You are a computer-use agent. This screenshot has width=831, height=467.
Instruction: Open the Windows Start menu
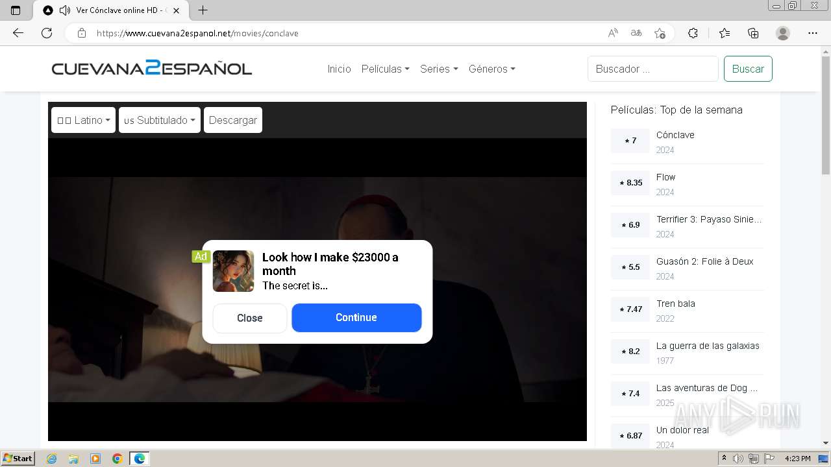pos(18,459)
